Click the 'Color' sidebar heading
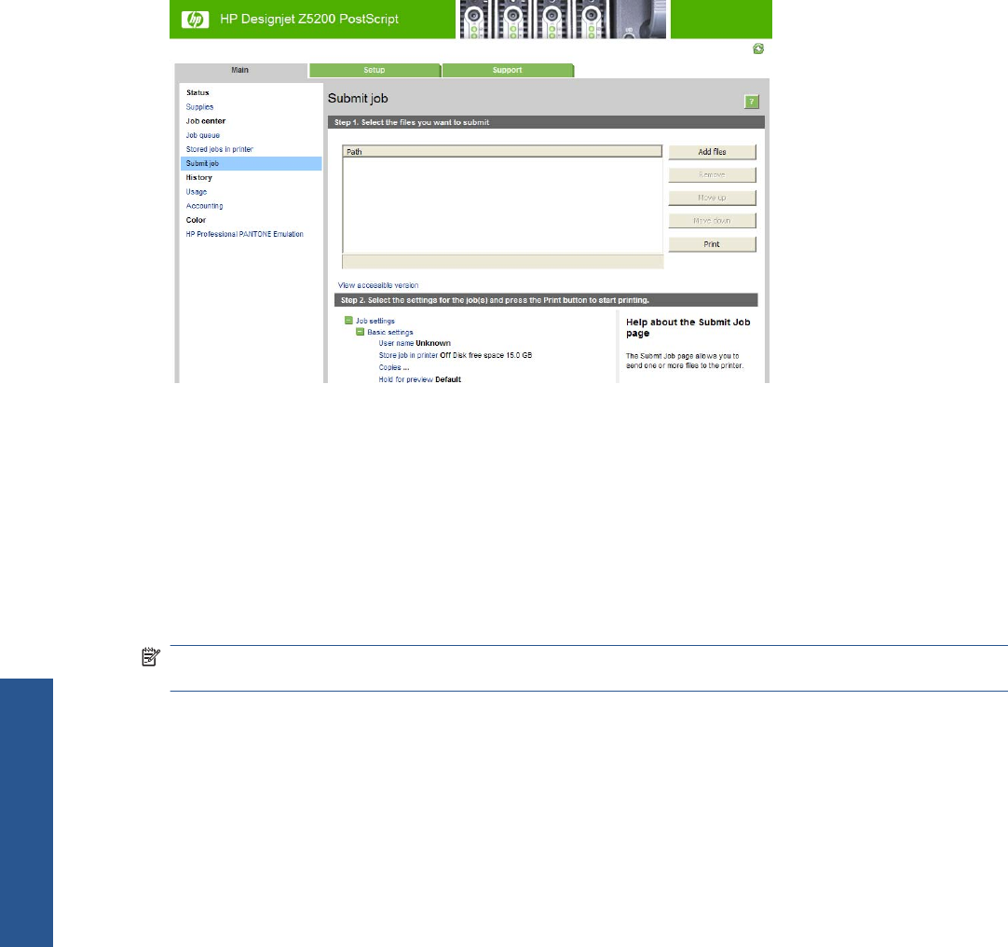The image size is (1008, 947). pos(196,220)
